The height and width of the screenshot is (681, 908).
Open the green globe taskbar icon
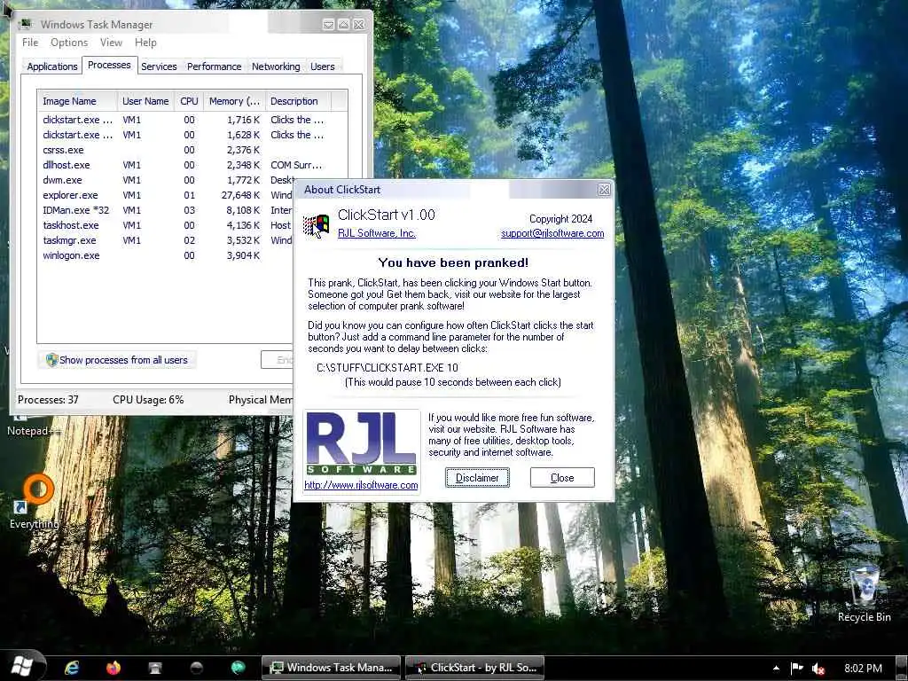238,668
